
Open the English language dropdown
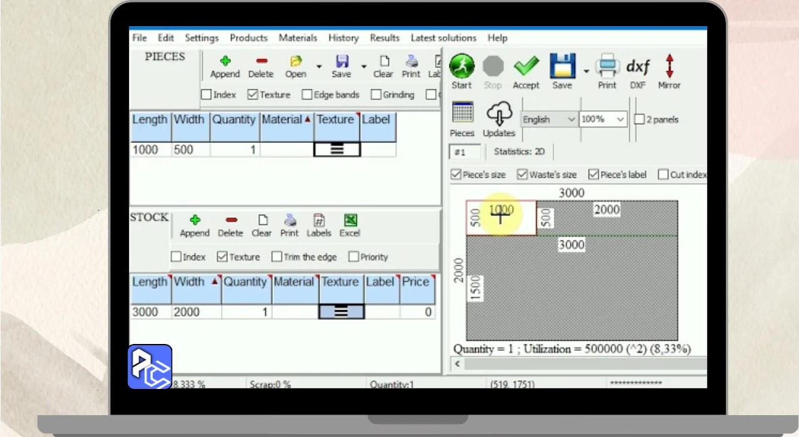pyautogui.click(x=549, y=119)
